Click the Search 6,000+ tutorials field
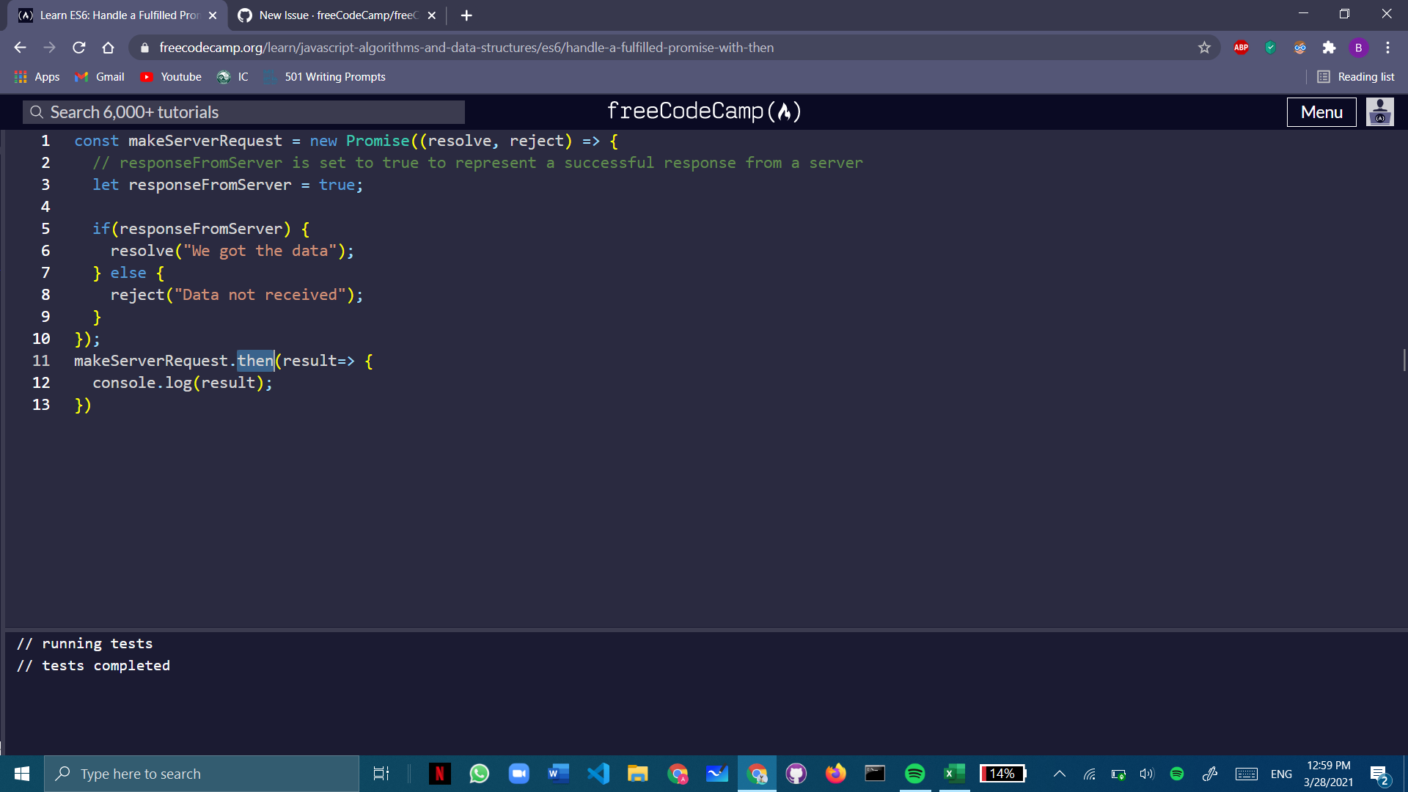 tap(242, 111)
